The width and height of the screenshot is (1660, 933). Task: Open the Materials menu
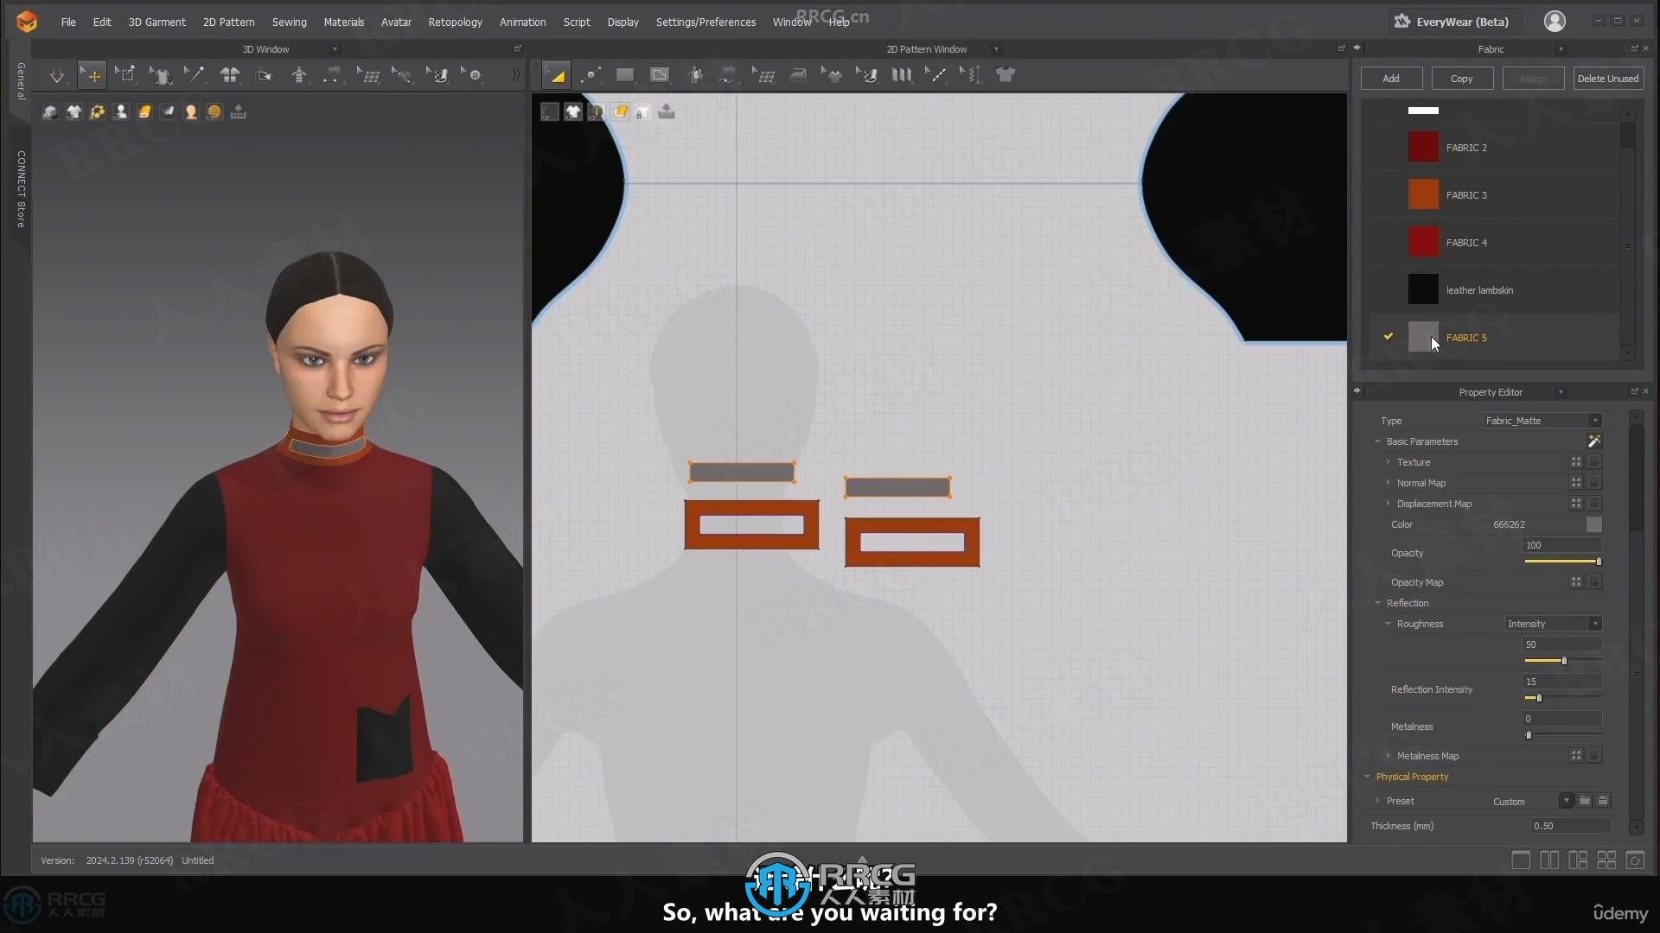(x=343, y=22)
